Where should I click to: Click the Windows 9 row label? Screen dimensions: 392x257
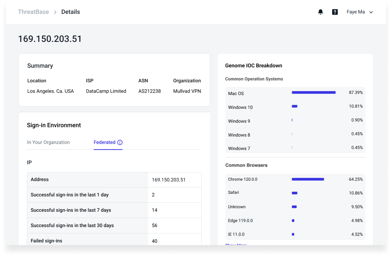[239, 121]
